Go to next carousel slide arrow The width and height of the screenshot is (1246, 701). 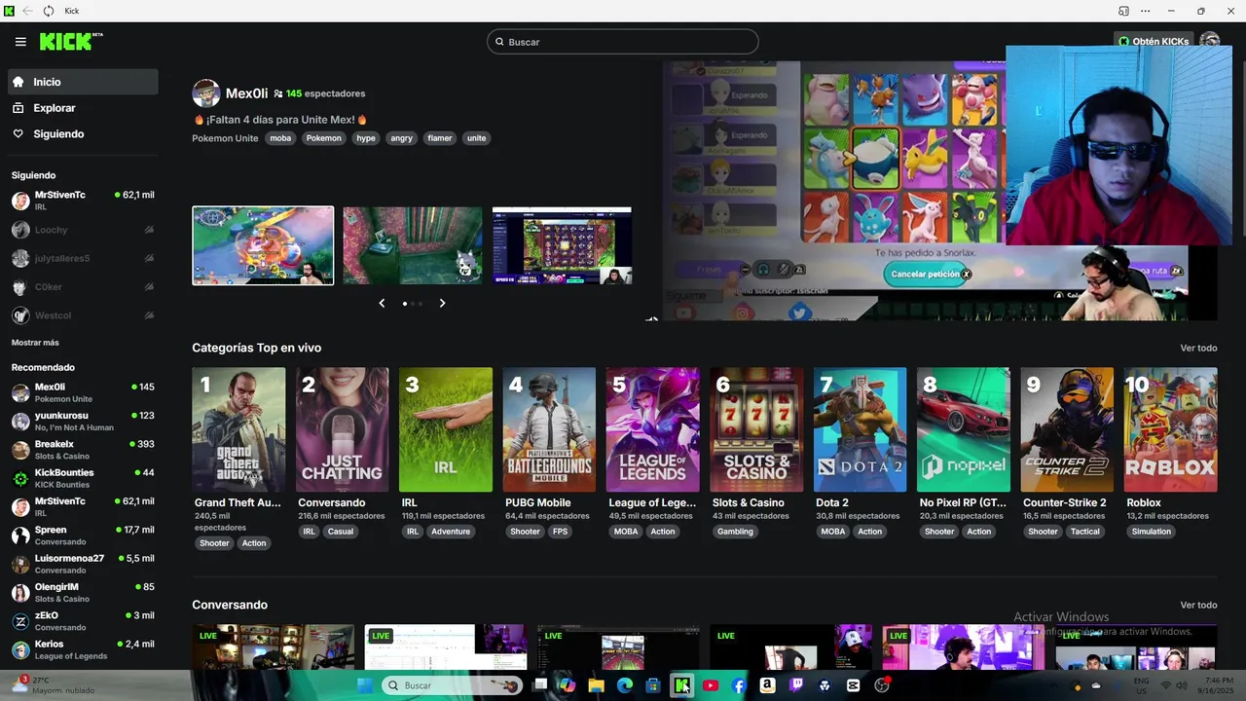442,303
